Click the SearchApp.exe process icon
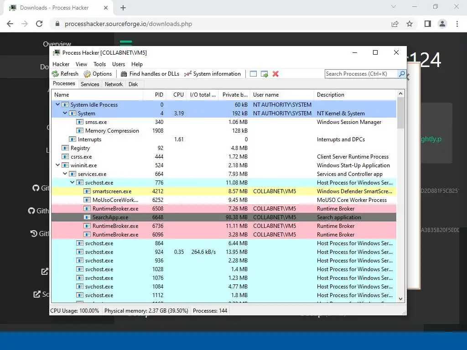The height and width of the screenshot is (350, 467). point(87,217)
